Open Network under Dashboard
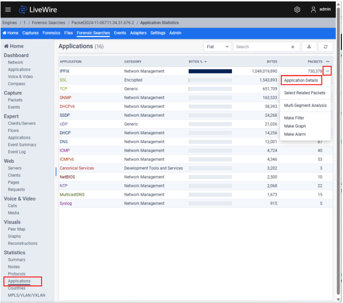 [x=15, y=62]
